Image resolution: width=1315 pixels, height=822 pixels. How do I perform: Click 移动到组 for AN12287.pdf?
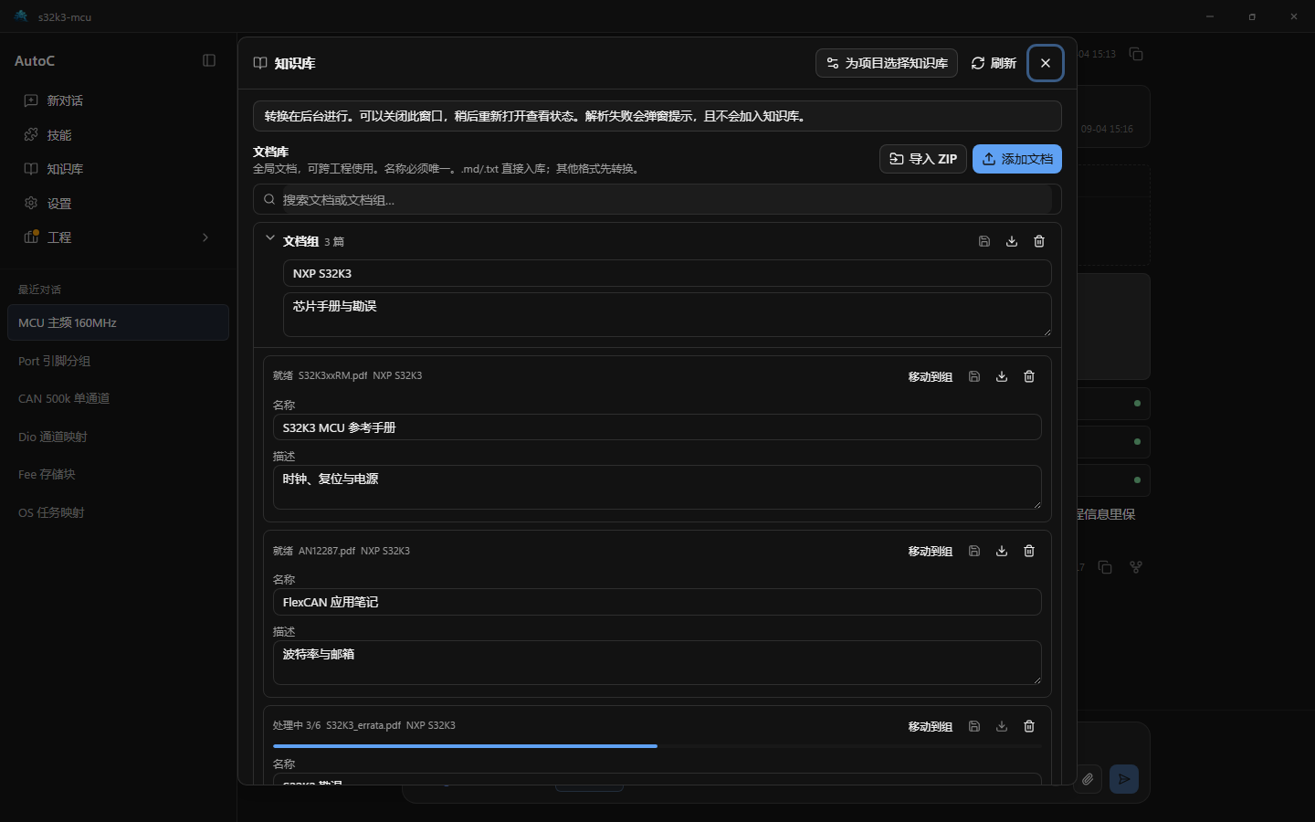click(930, 551)
